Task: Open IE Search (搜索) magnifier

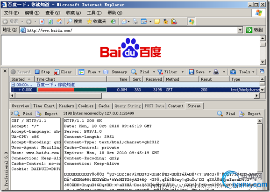Action: tap(74, 21)
